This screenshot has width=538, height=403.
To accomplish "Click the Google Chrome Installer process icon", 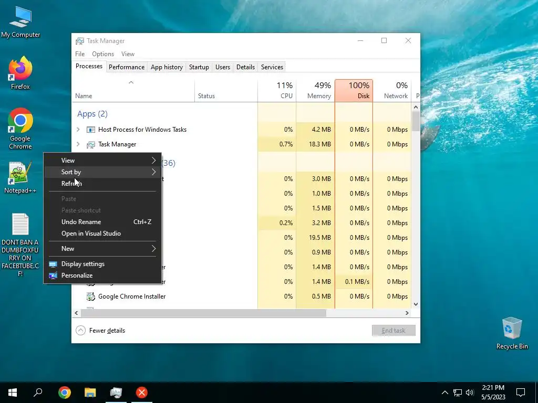I will pos(90,296).
